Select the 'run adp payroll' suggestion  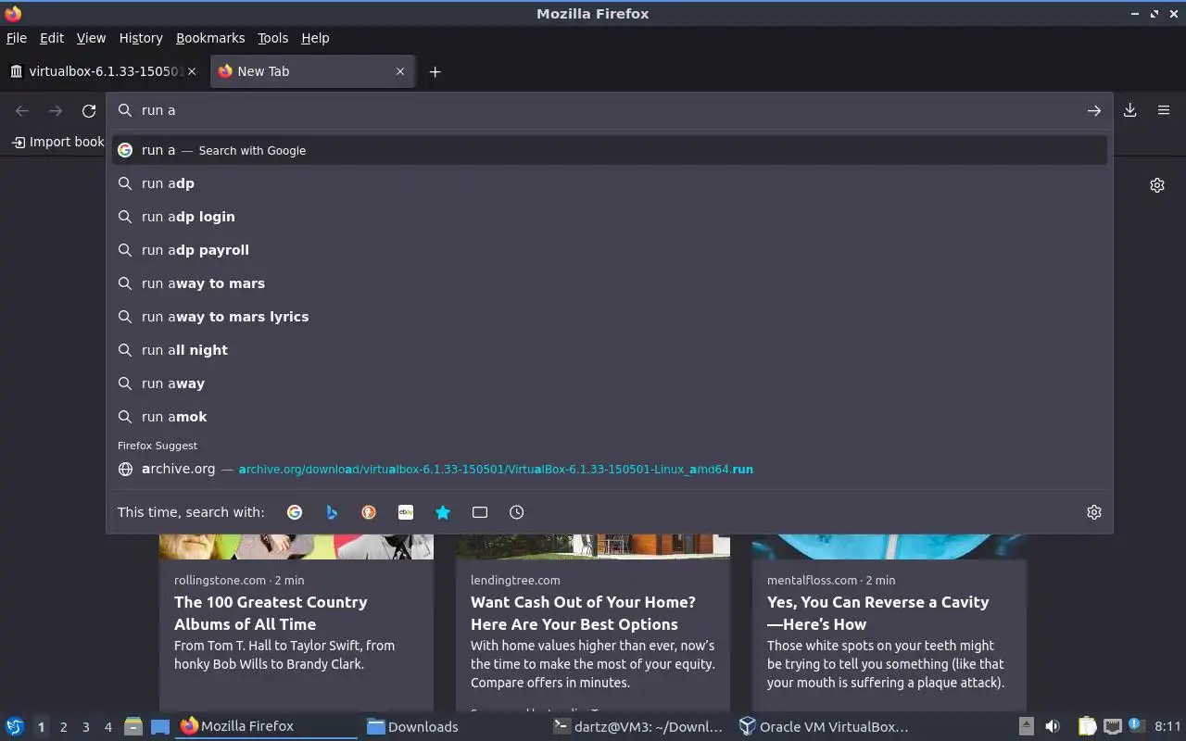coord(610,250)
